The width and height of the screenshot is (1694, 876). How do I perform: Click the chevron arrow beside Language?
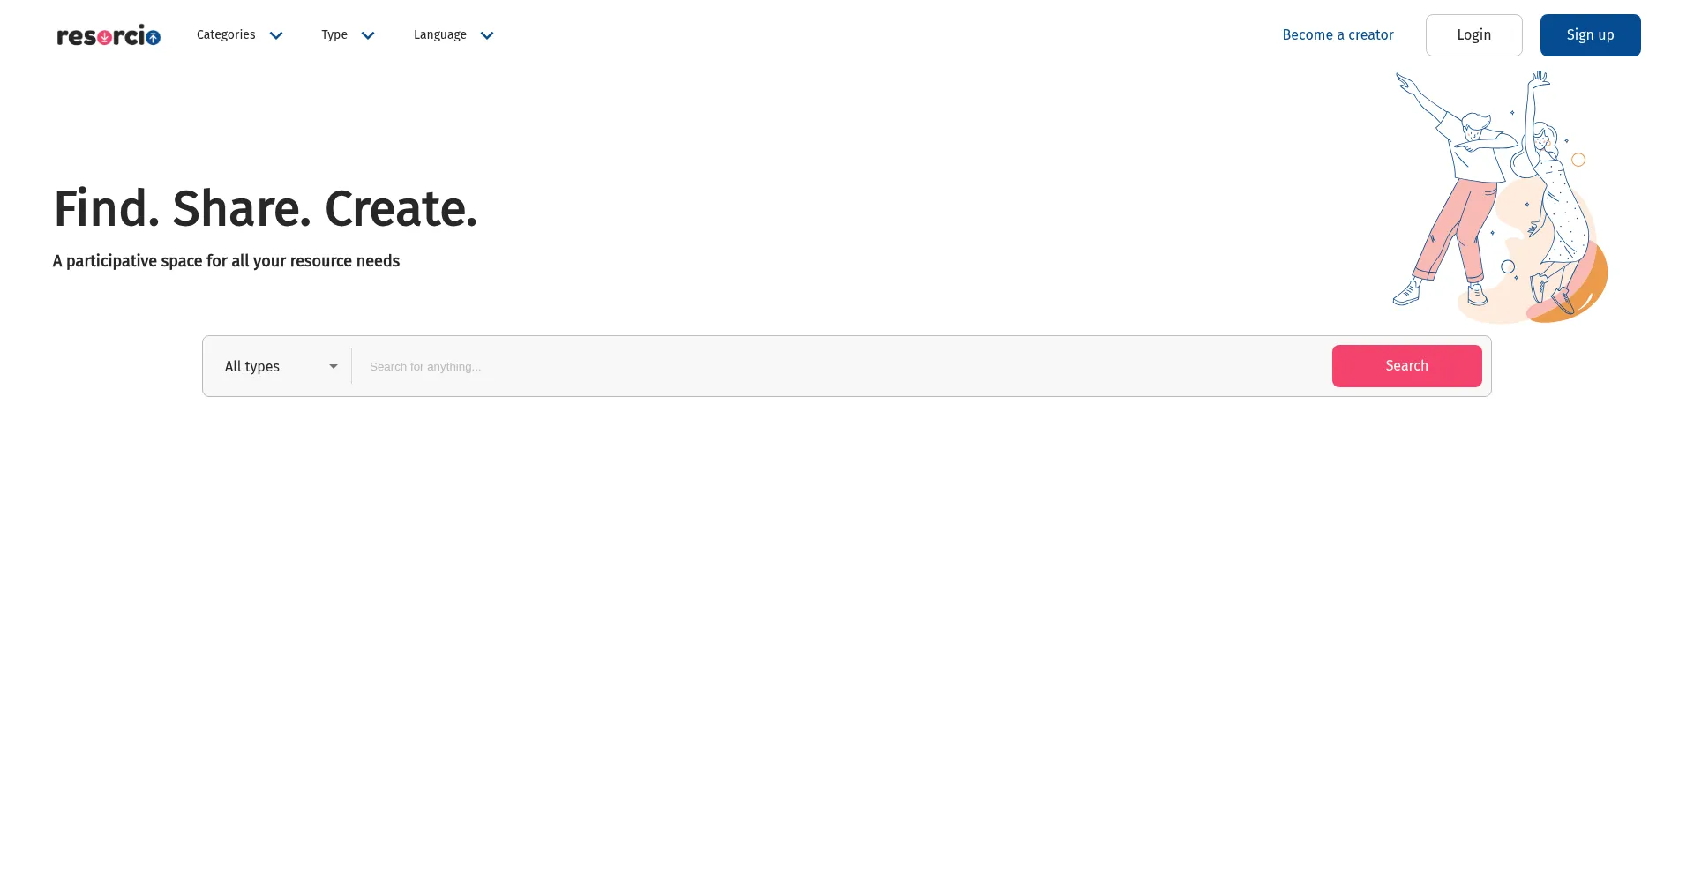(487, 36)
